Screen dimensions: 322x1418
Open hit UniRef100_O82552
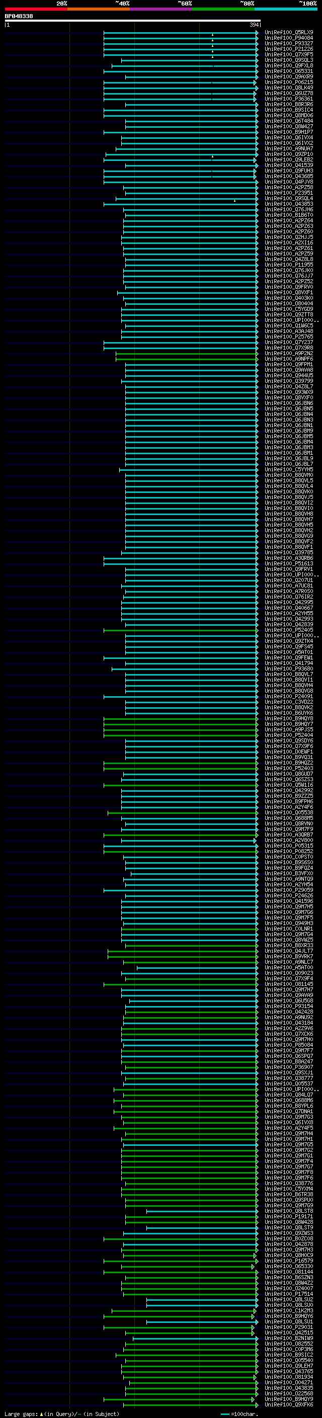point(289,1344)
